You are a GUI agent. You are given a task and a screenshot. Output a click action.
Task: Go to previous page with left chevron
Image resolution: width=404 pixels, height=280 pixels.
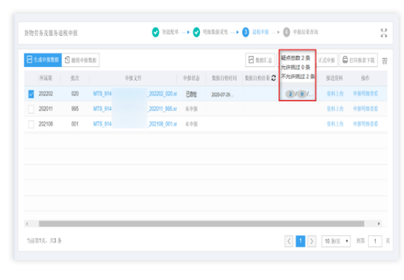[289, 241]
